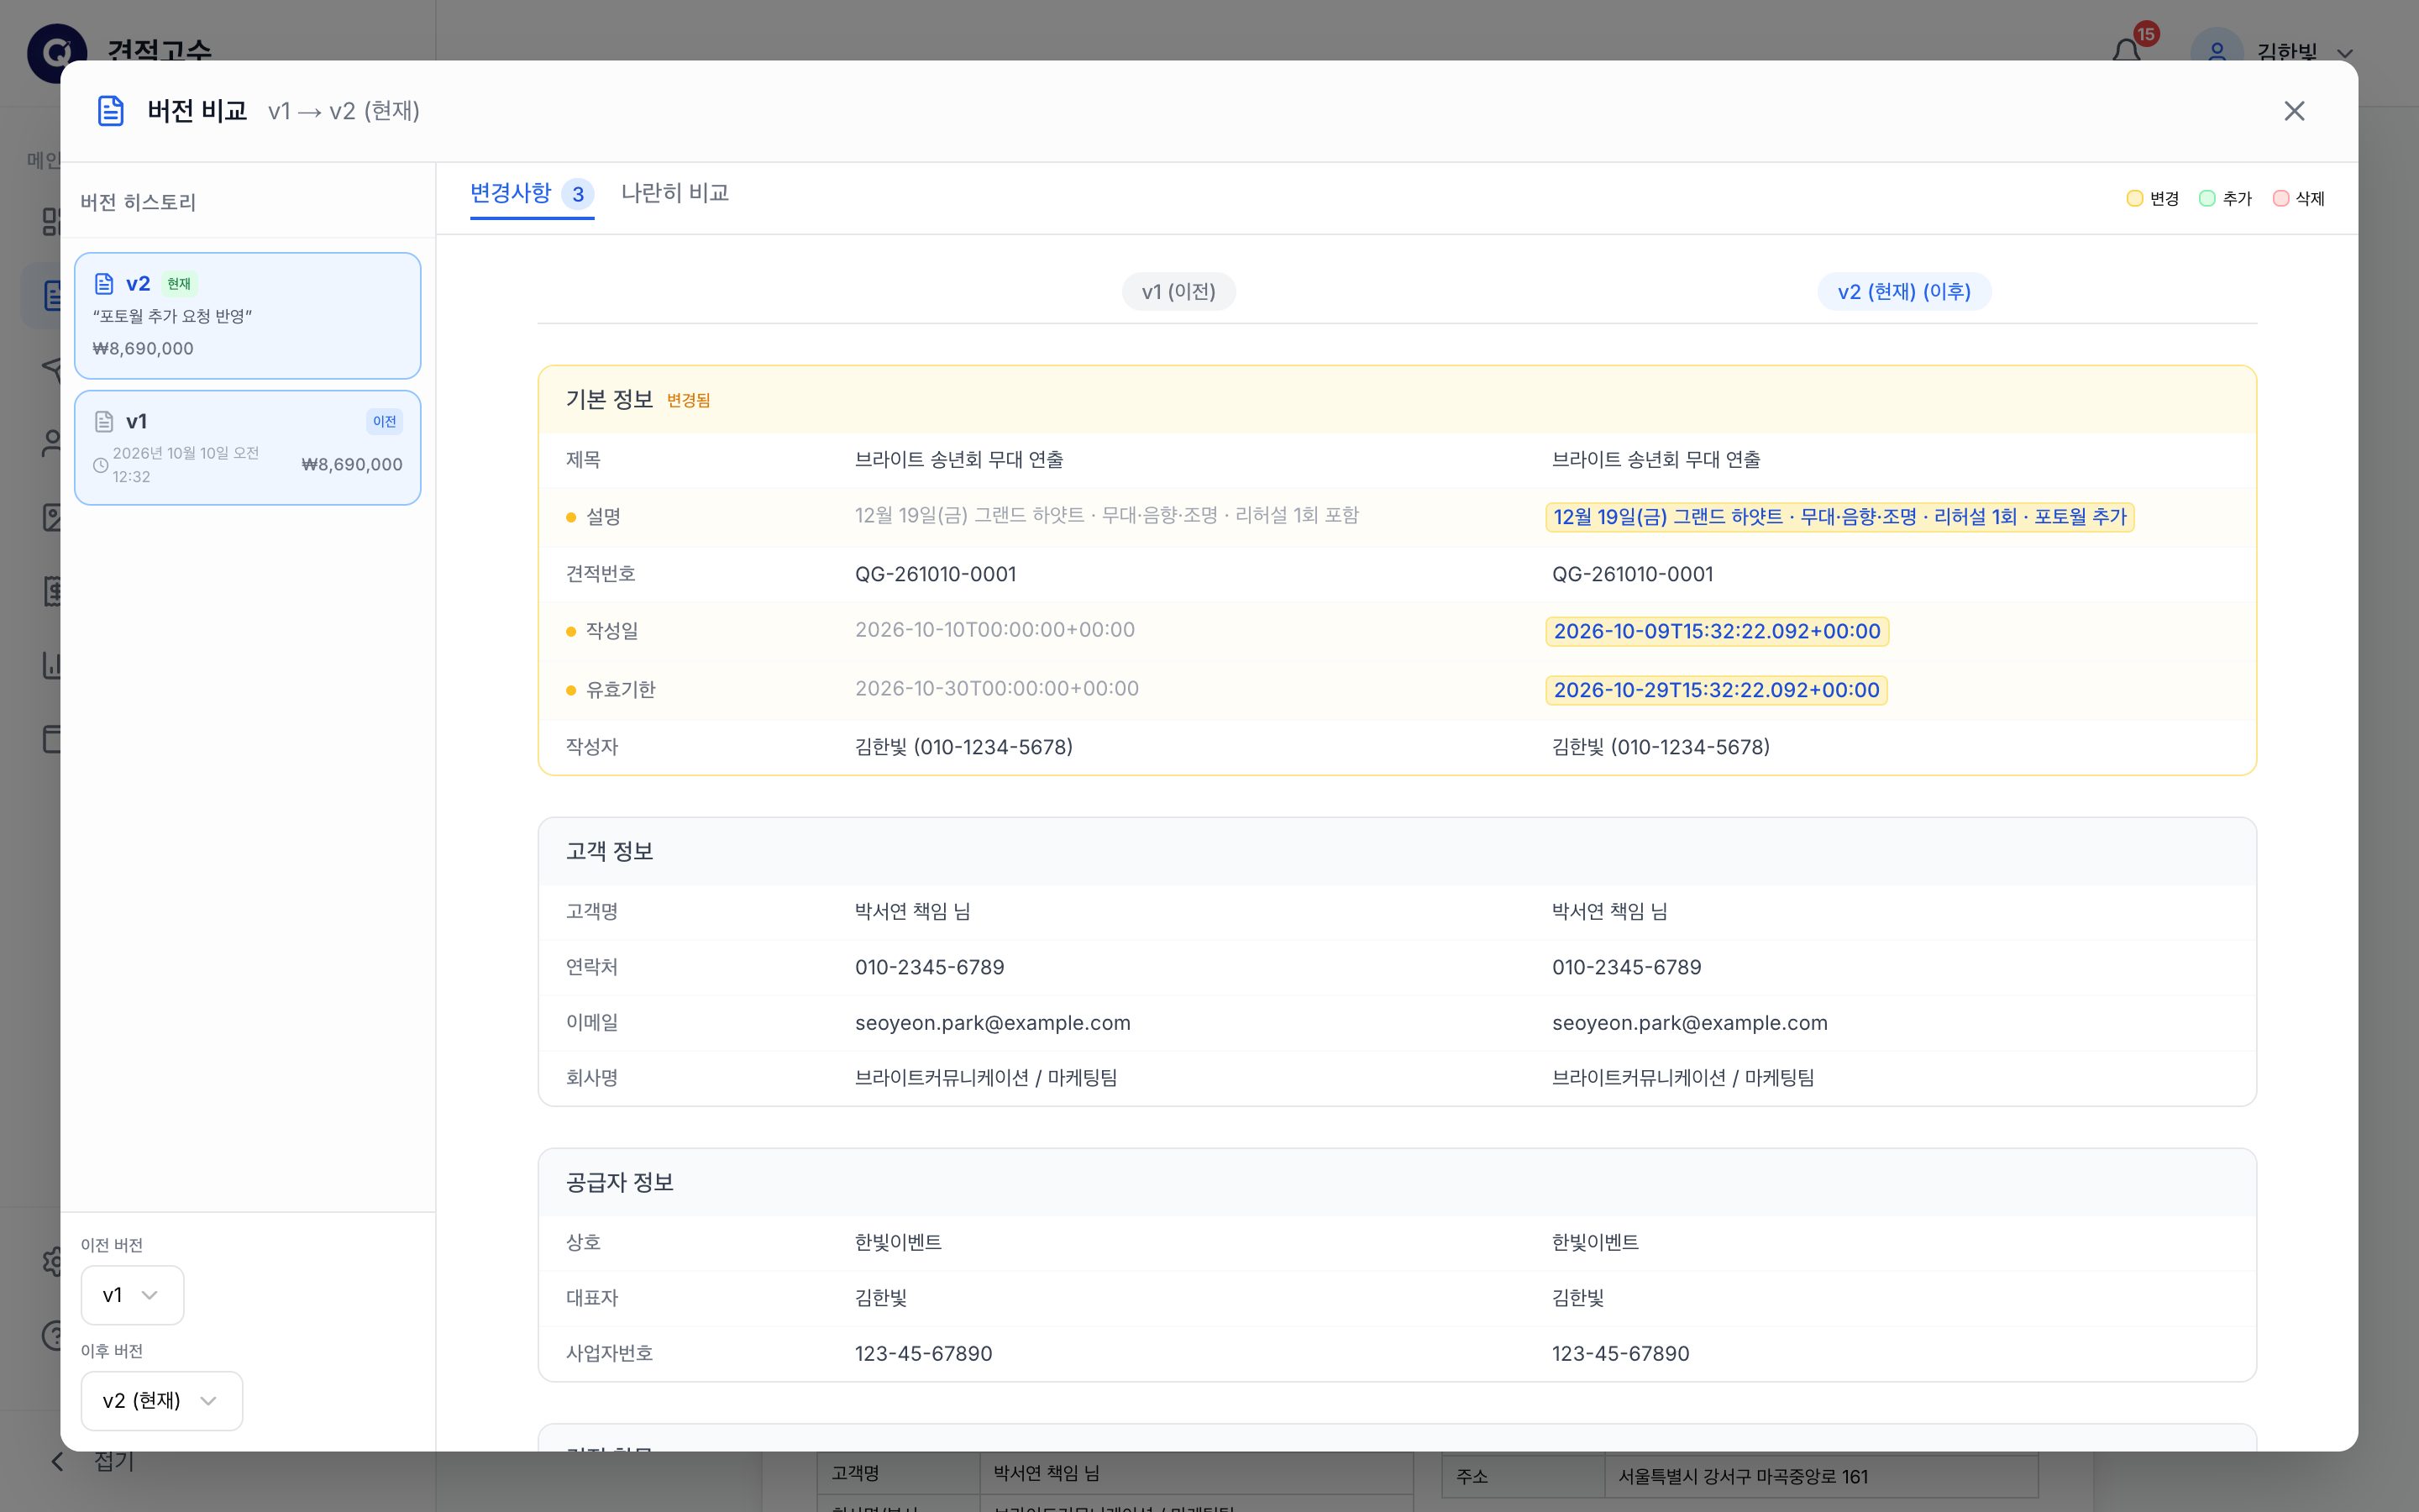The width and height of the screenshot is (2419, 1512).
Task: Open the 이전 버전 v1 dropdown
Action: (x=132, y=1295)
